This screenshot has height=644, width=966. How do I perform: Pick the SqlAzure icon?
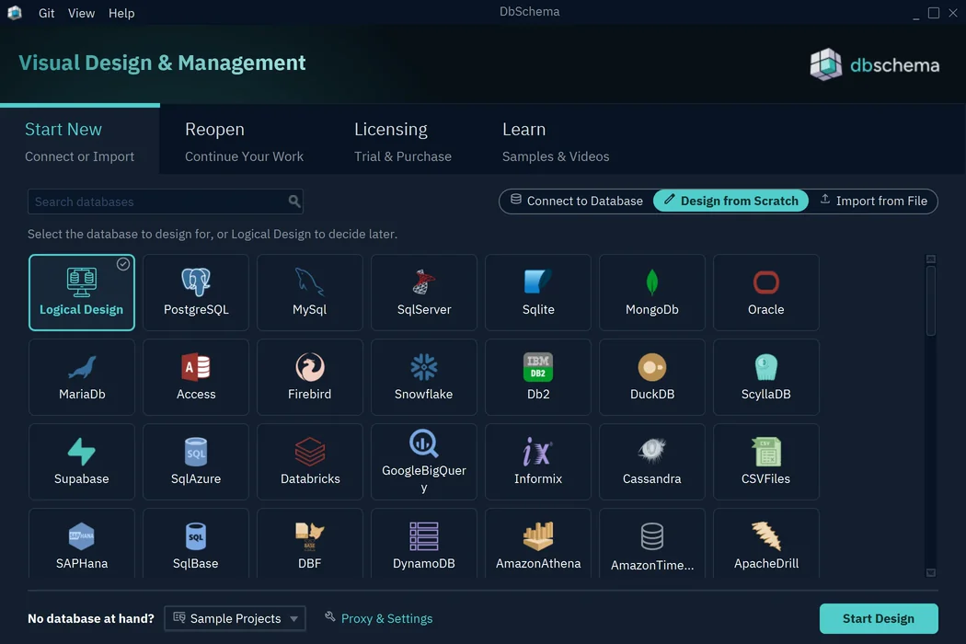(196, 452)
